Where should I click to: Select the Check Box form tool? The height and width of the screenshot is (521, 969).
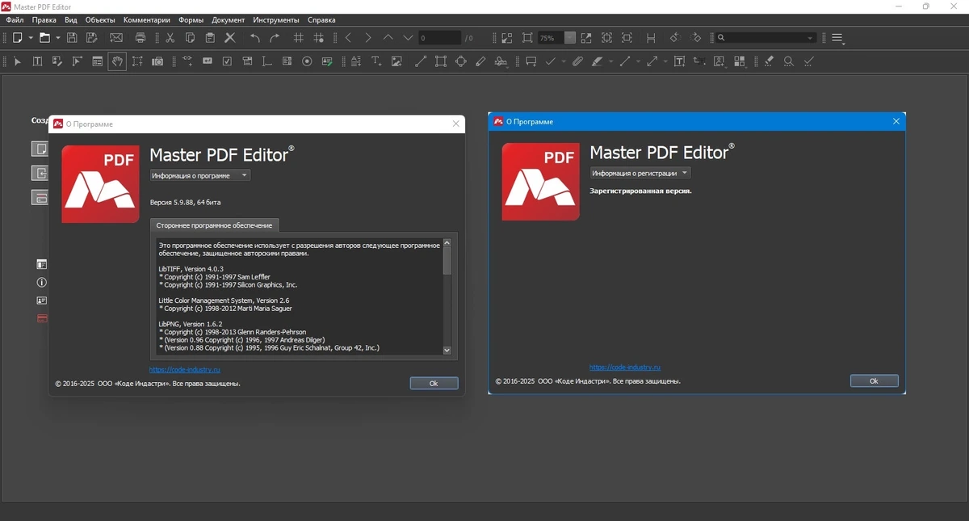click(x=227, y=61)
